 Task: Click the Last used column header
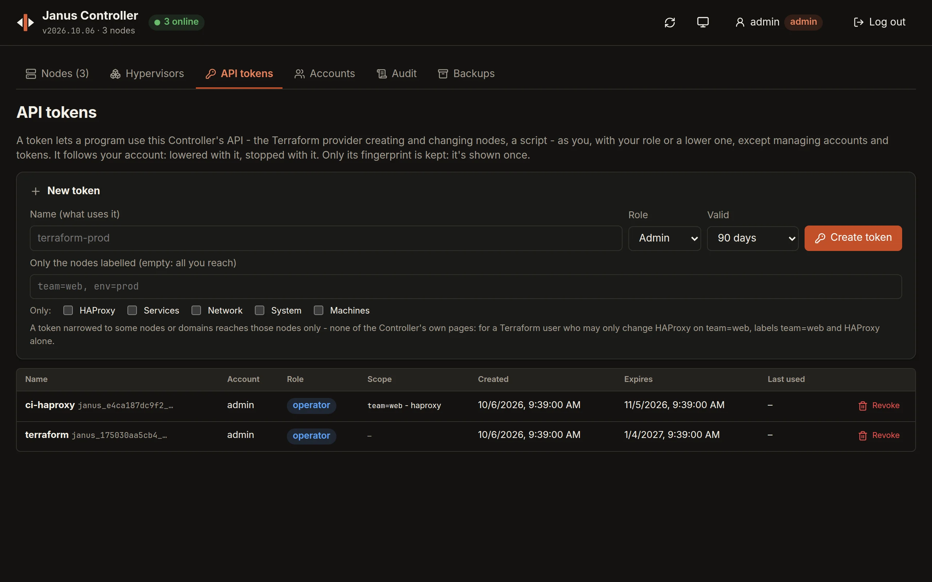coord(786,379)
